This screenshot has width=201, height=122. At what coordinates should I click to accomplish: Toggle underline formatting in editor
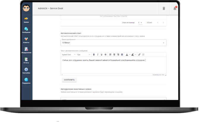[102, 55]
